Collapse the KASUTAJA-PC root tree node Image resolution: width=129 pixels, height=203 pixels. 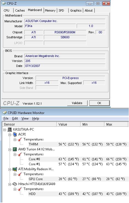coord(4,129)
